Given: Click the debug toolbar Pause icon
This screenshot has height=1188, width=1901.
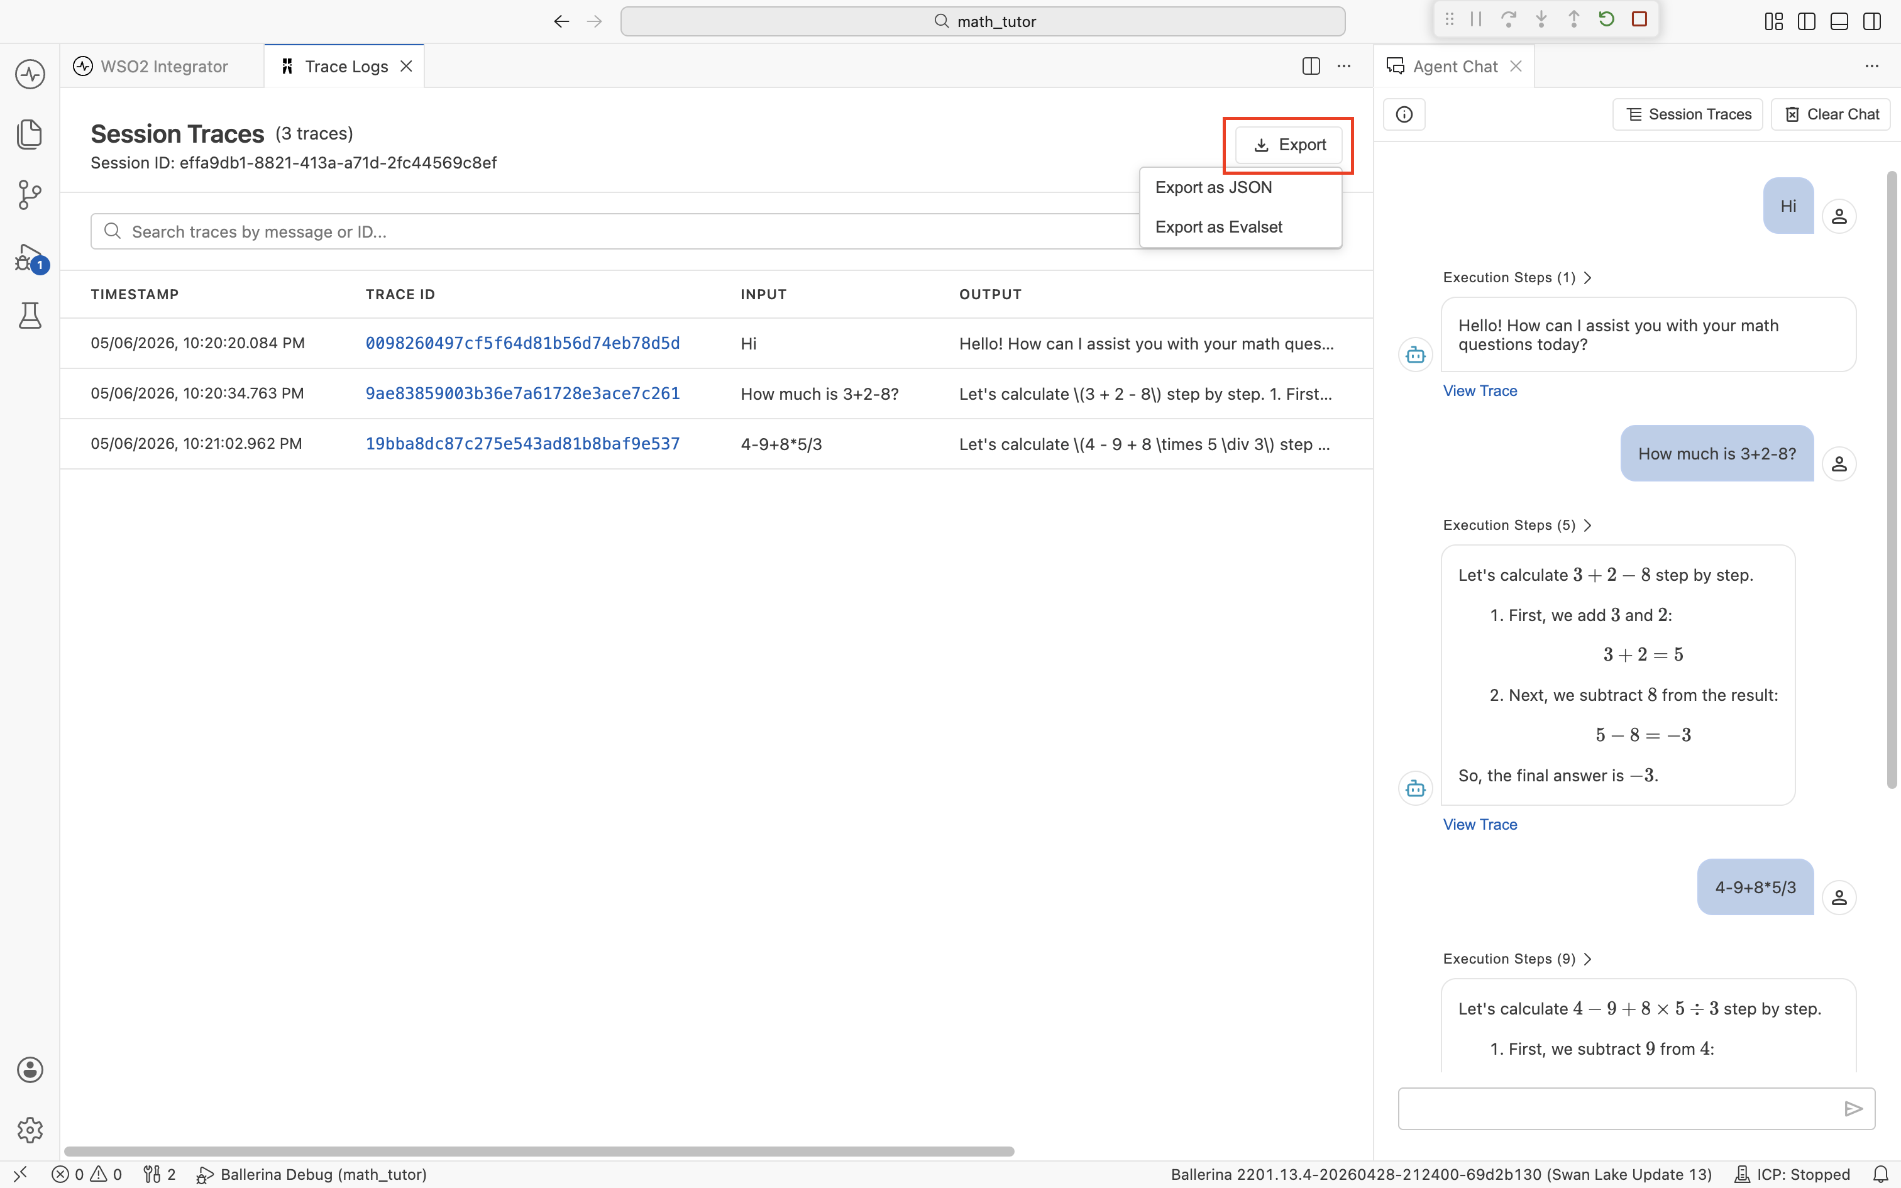Looking at the screenshot, I should coord(1476,19).
